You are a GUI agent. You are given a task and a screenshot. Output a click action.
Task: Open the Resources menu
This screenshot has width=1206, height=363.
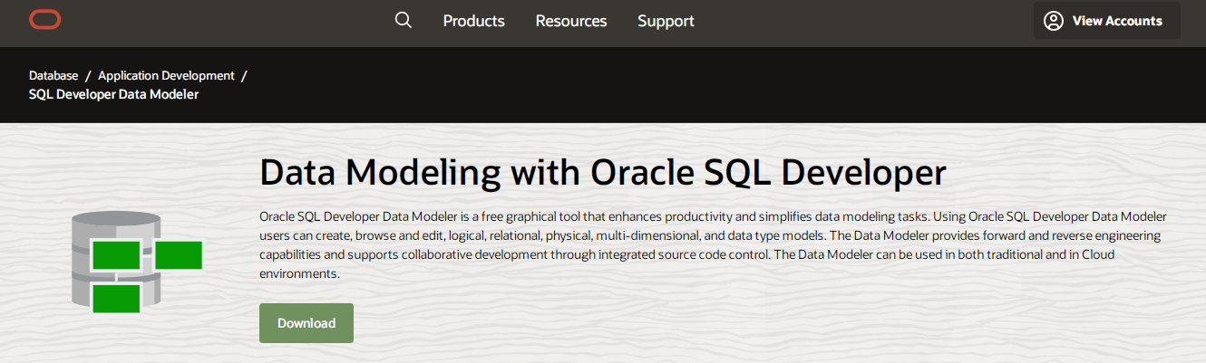tap(571, 21)
